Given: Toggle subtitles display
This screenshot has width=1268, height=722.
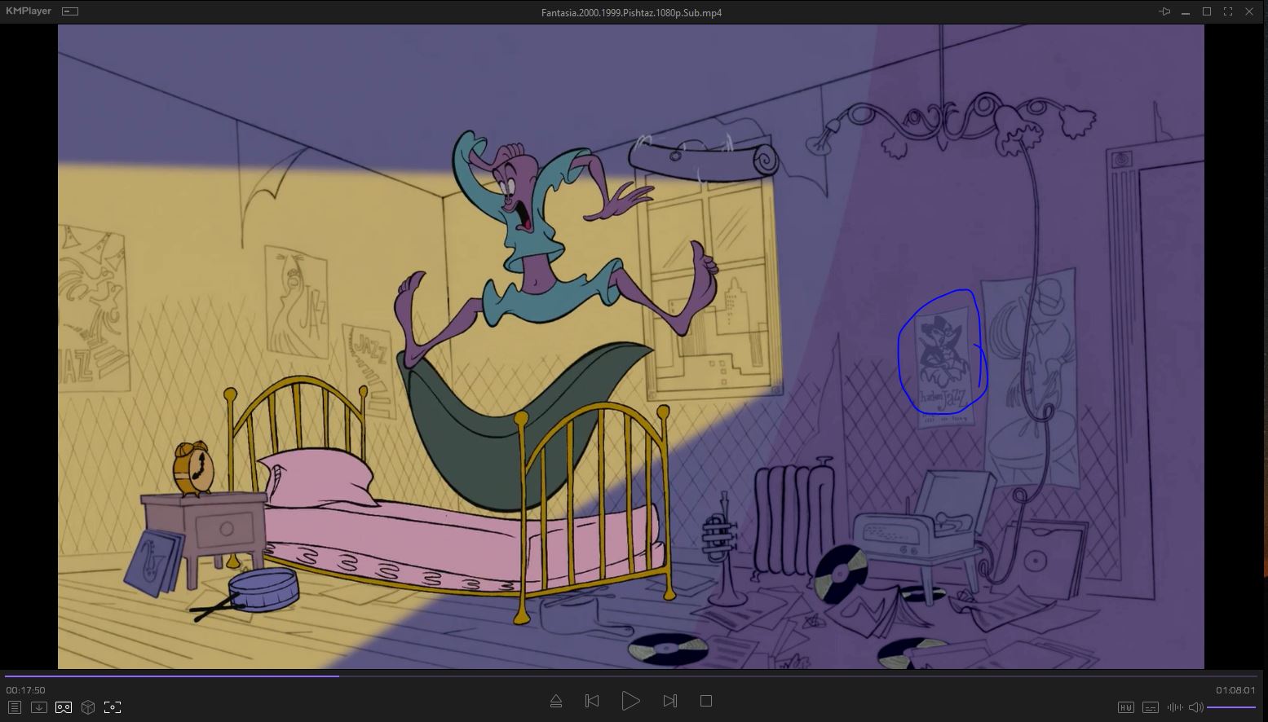Looking at the screenshot, I should click(1151, 707).
